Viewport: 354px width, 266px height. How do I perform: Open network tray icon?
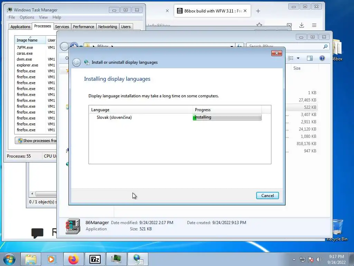(x=302, y=259)
